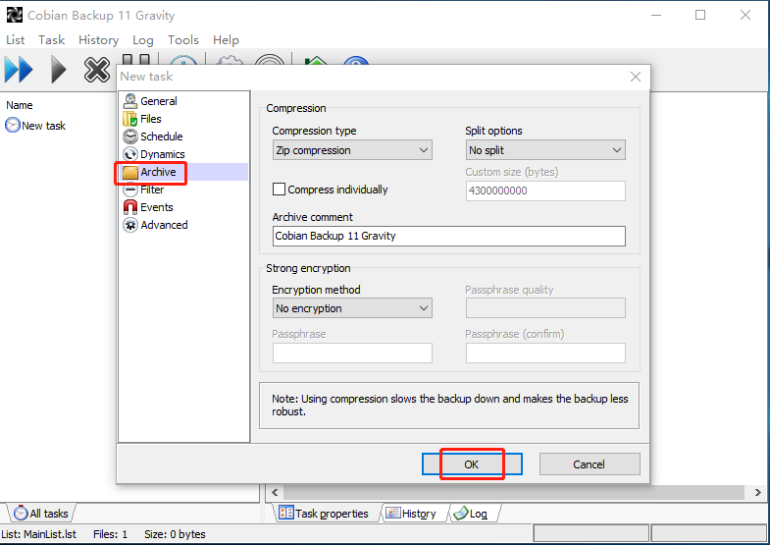
Task: Select the Advanced section with gear icon
Action: click(x=164, y=225)
